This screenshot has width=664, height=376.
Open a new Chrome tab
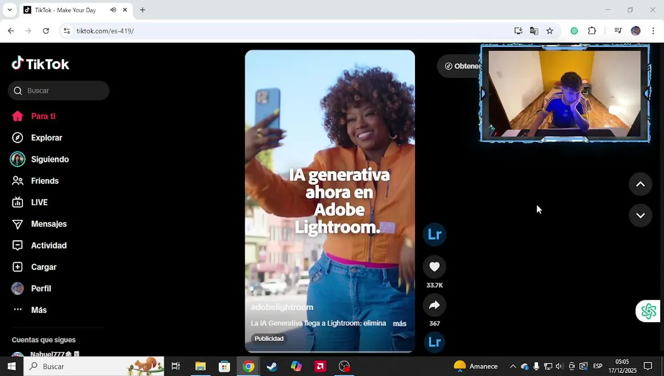click(x=143, y=10)
